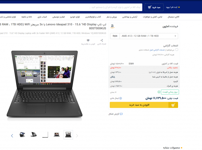The height and width of the screenshot is (150, 202).
Task: Click the search input field in header
Action: 71,7
